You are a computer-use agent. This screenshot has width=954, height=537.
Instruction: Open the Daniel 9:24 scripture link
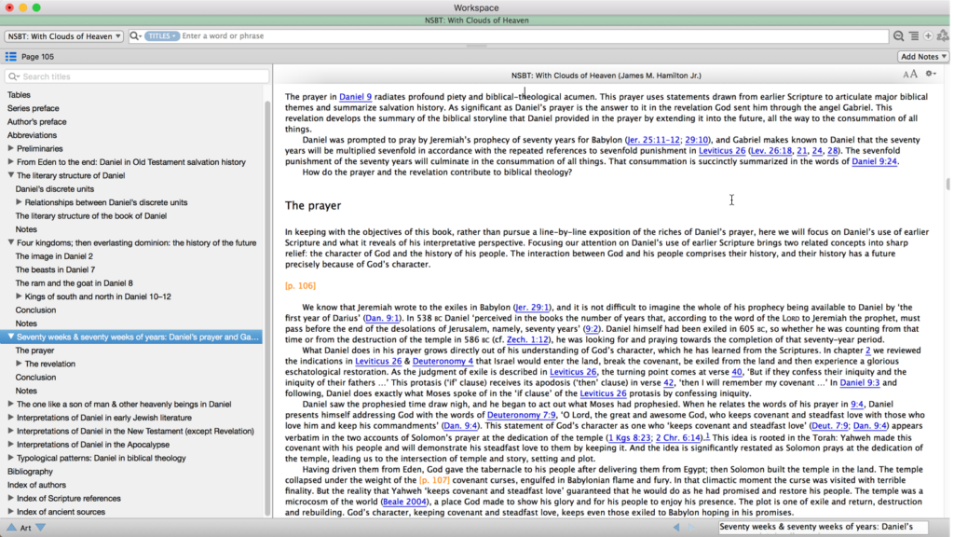click(x=875, y=161)
